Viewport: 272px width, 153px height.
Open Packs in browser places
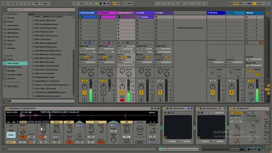pos(10,59)
